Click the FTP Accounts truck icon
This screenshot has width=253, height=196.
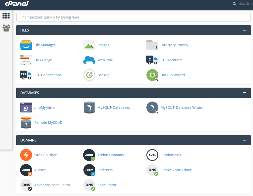click(x=152, y=60)
